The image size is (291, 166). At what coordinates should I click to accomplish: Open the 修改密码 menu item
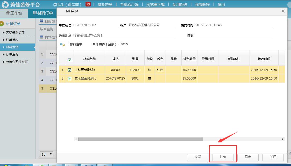[x=105, y=4]
